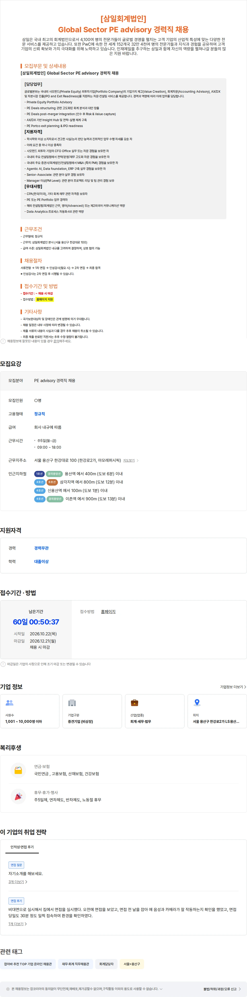The width and height of the screenshot is (247, 997).
Task: Click the 4호선 badge beside 신용산역
Action: (40, 491)
